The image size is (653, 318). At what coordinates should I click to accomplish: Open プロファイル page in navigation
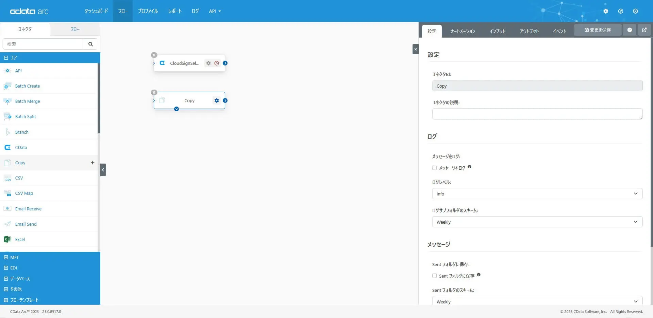click(148, 11)
